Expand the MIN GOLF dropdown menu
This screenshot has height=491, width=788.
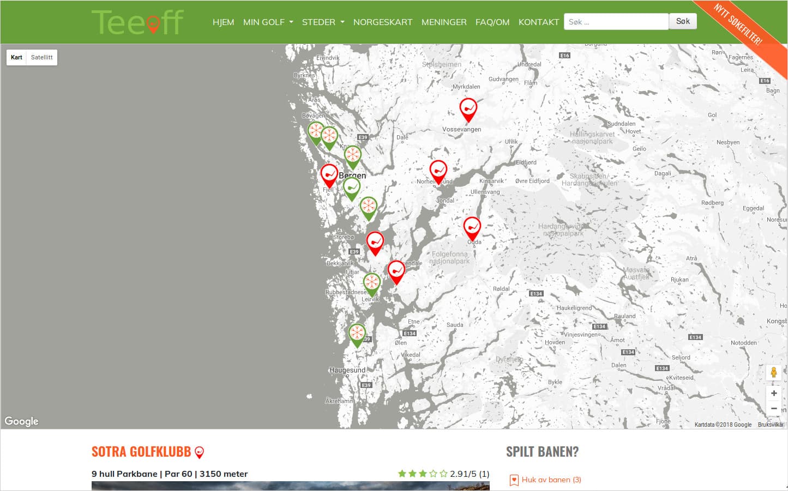point(268,22)
